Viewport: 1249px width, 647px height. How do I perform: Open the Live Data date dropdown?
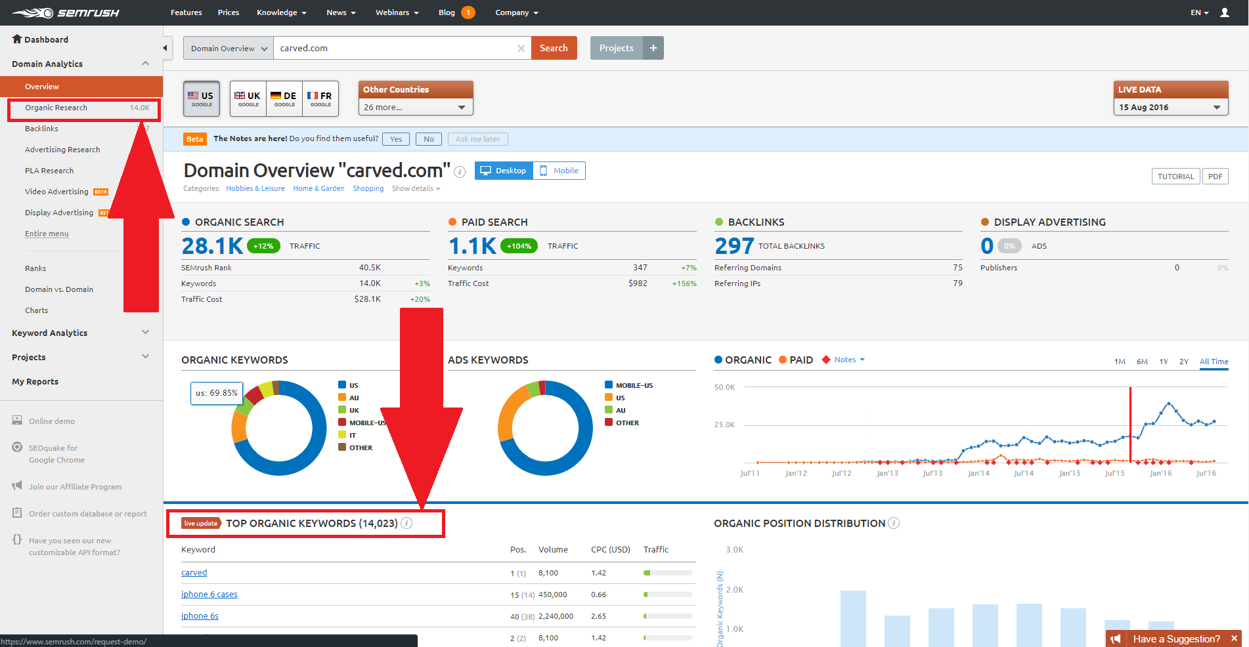(x=1170, y=107)
